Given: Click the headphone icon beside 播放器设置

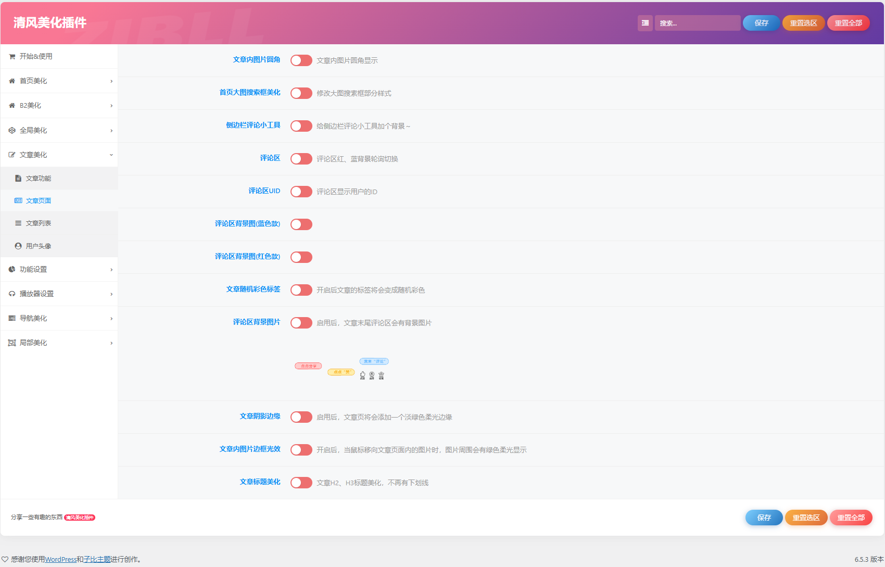Looking at the screenshot, I should tap(12, 294).
